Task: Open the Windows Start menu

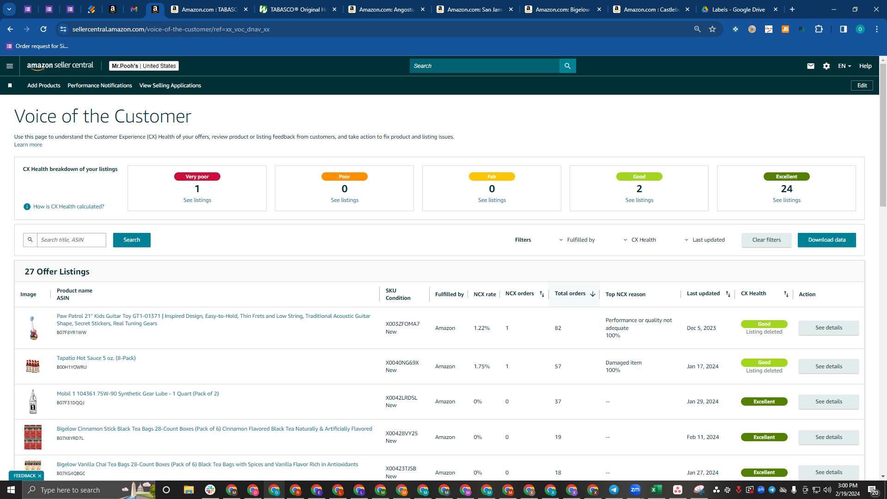Action: (11, 490)
